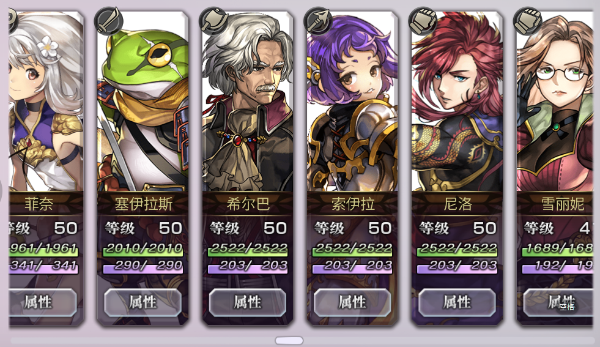The height and width of the screenshot is (347, 600).
Task: Click the fist weapon icon on 雪丽妮 card
Action: (528, 20)
